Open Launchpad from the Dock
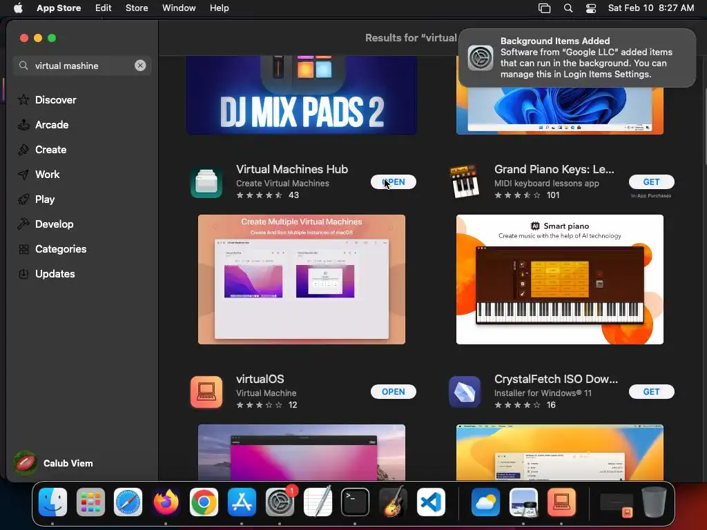 (x=90, y=502)
